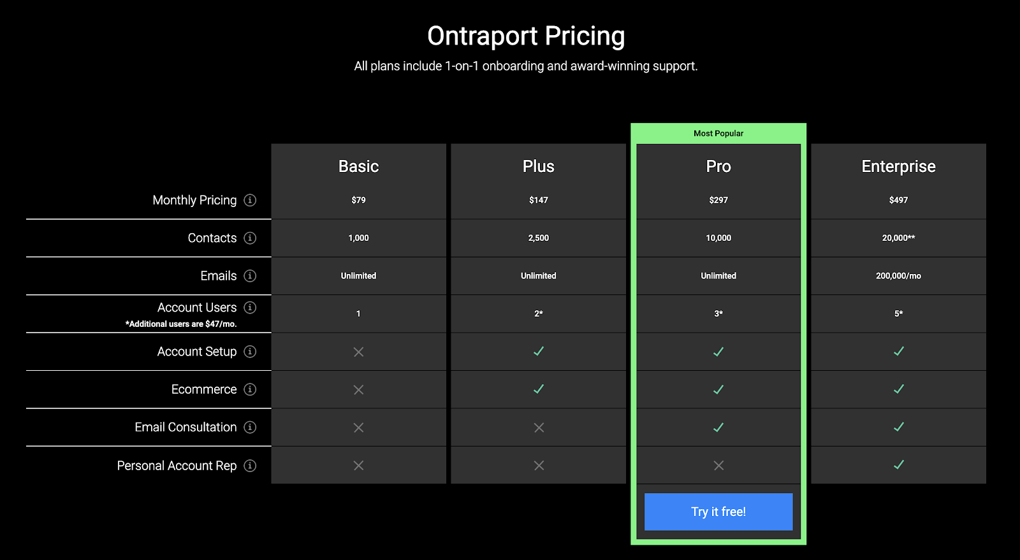
Task: Select the Pro plan heading
Action: (718, 166)
